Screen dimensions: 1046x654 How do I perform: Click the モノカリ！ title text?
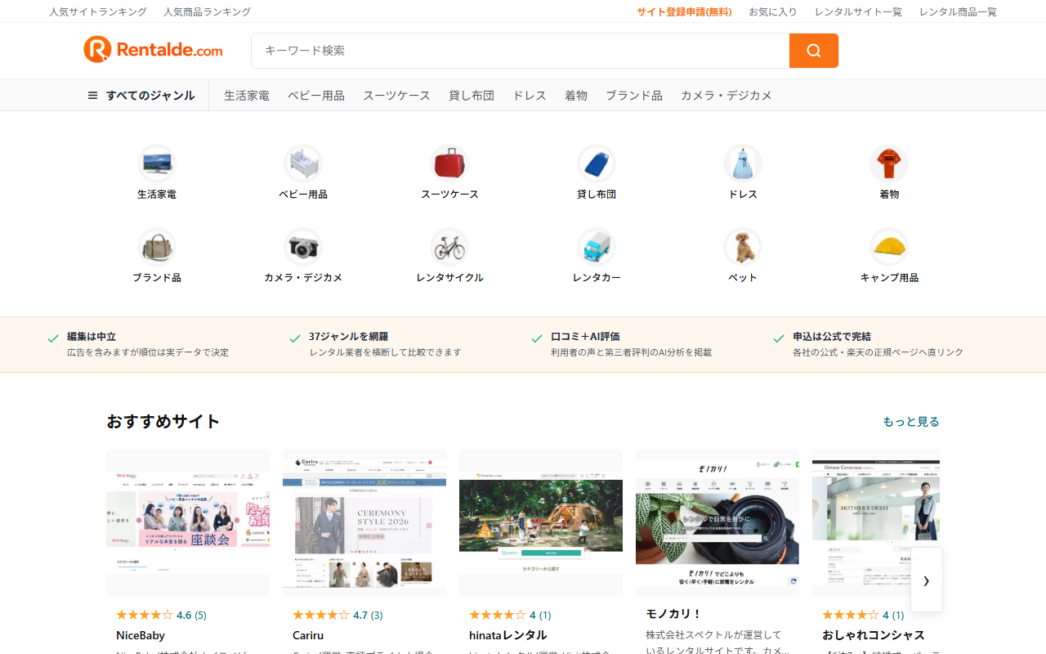pyautogui.click(x=673, y=614)
